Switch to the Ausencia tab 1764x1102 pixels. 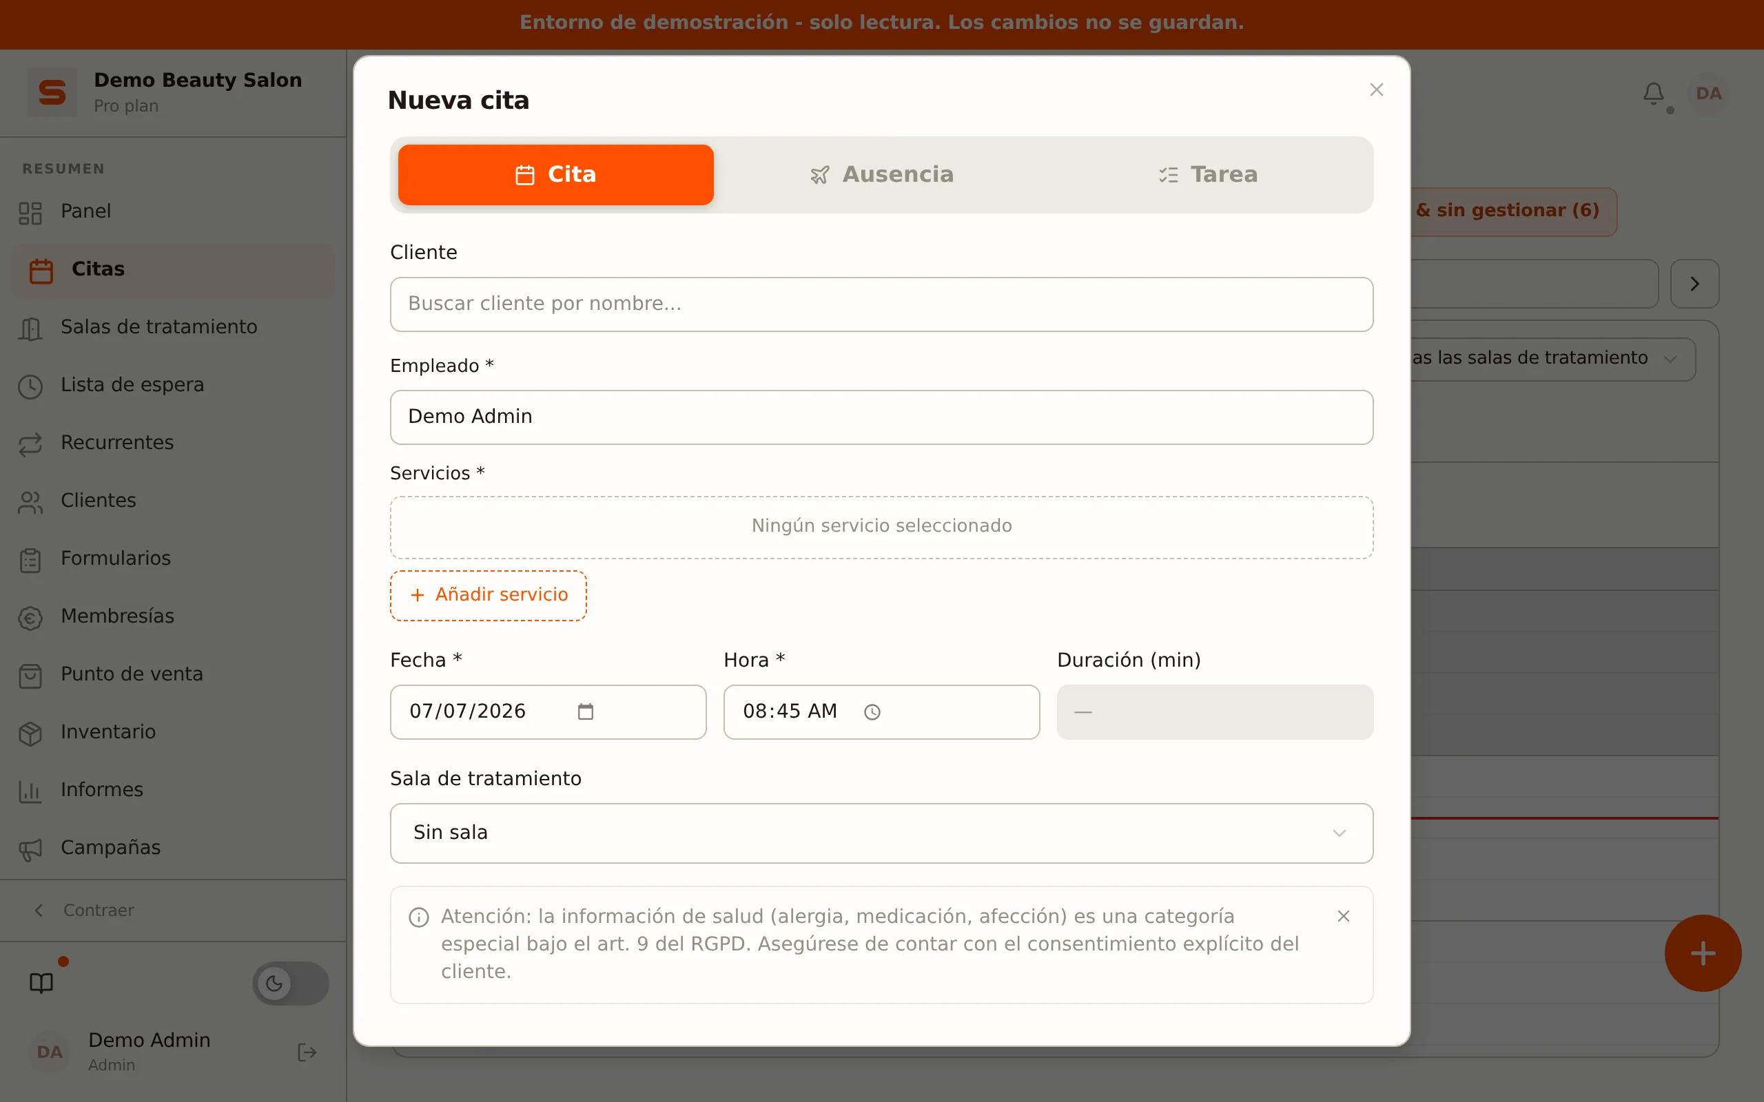[881, 175]
